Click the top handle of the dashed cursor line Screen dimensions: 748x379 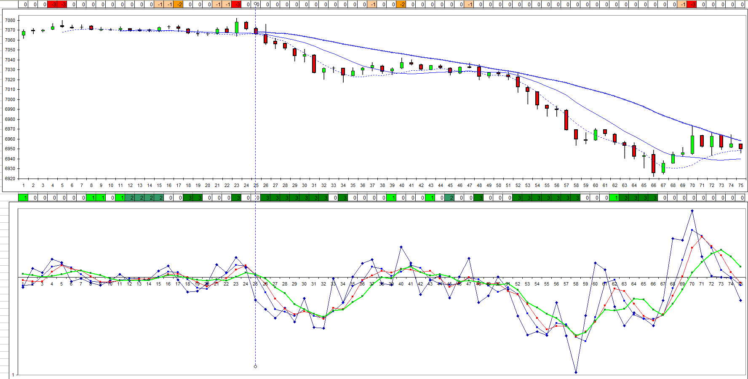pos(256,4)
